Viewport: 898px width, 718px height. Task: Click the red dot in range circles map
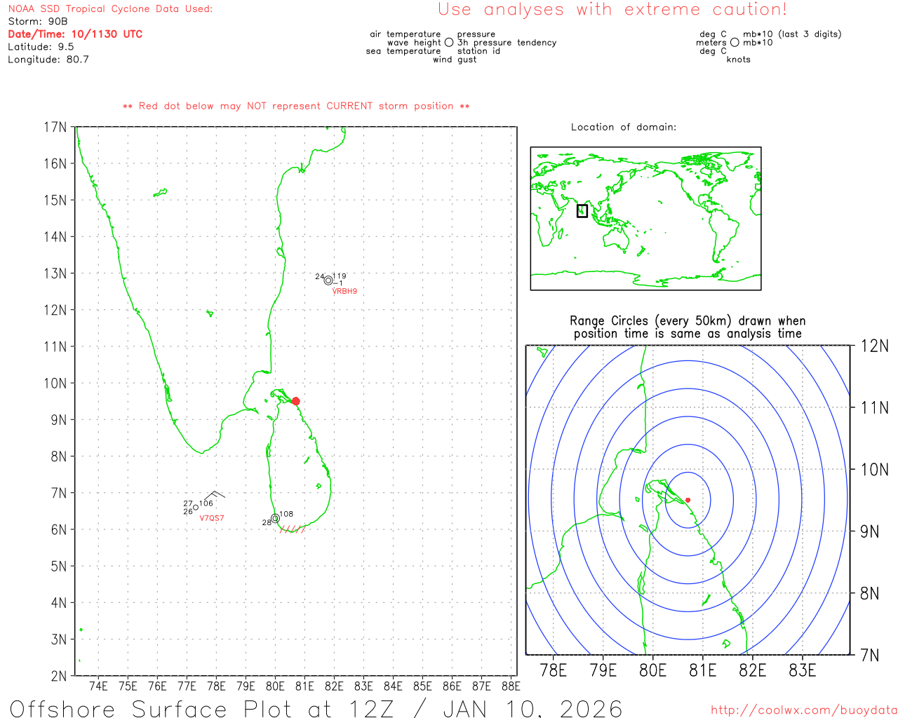(688, 500)
